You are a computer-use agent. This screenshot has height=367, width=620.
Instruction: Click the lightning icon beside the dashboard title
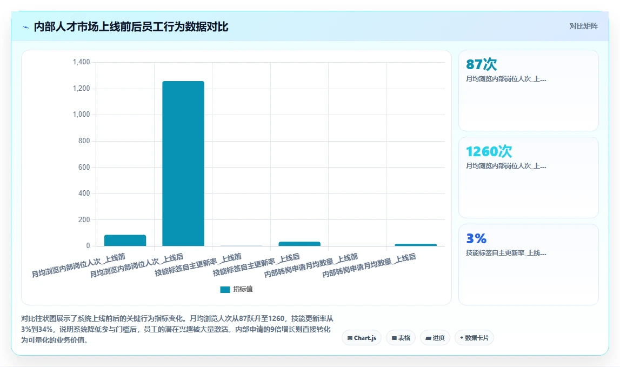(x=26, y=27)
